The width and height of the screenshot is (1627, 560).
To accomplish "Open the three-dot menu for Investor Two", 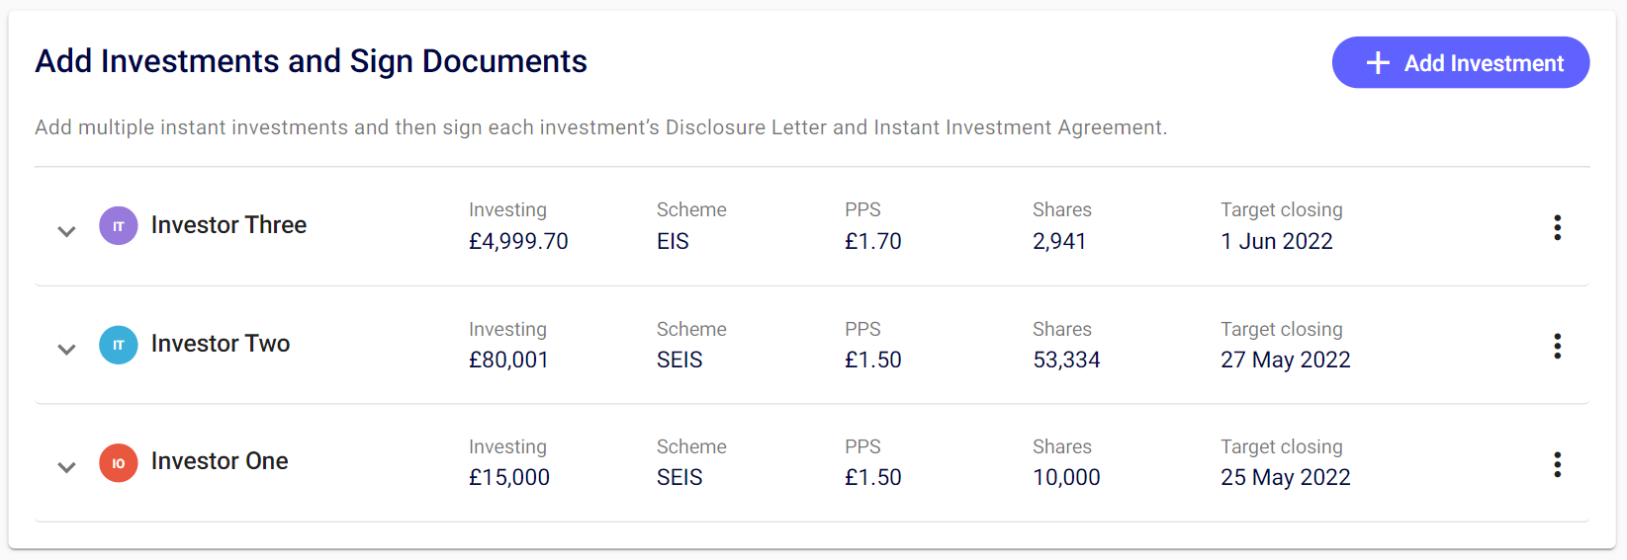I will (x=1557, y=346).
